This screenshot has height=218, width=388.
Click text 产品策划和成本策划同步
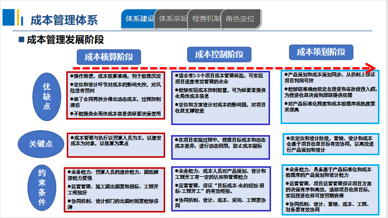(x=314, y=74)
